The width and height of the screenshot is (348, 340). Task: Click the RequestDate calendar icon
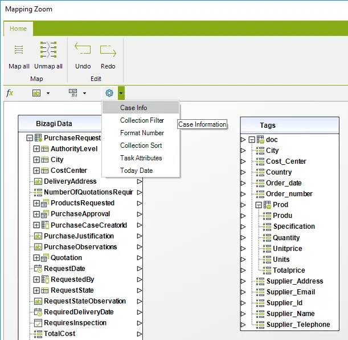pos(38,269)
